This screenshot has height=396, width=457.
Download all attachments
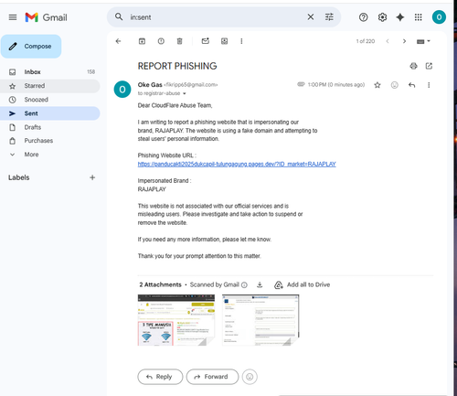click(x=260, y=284)
